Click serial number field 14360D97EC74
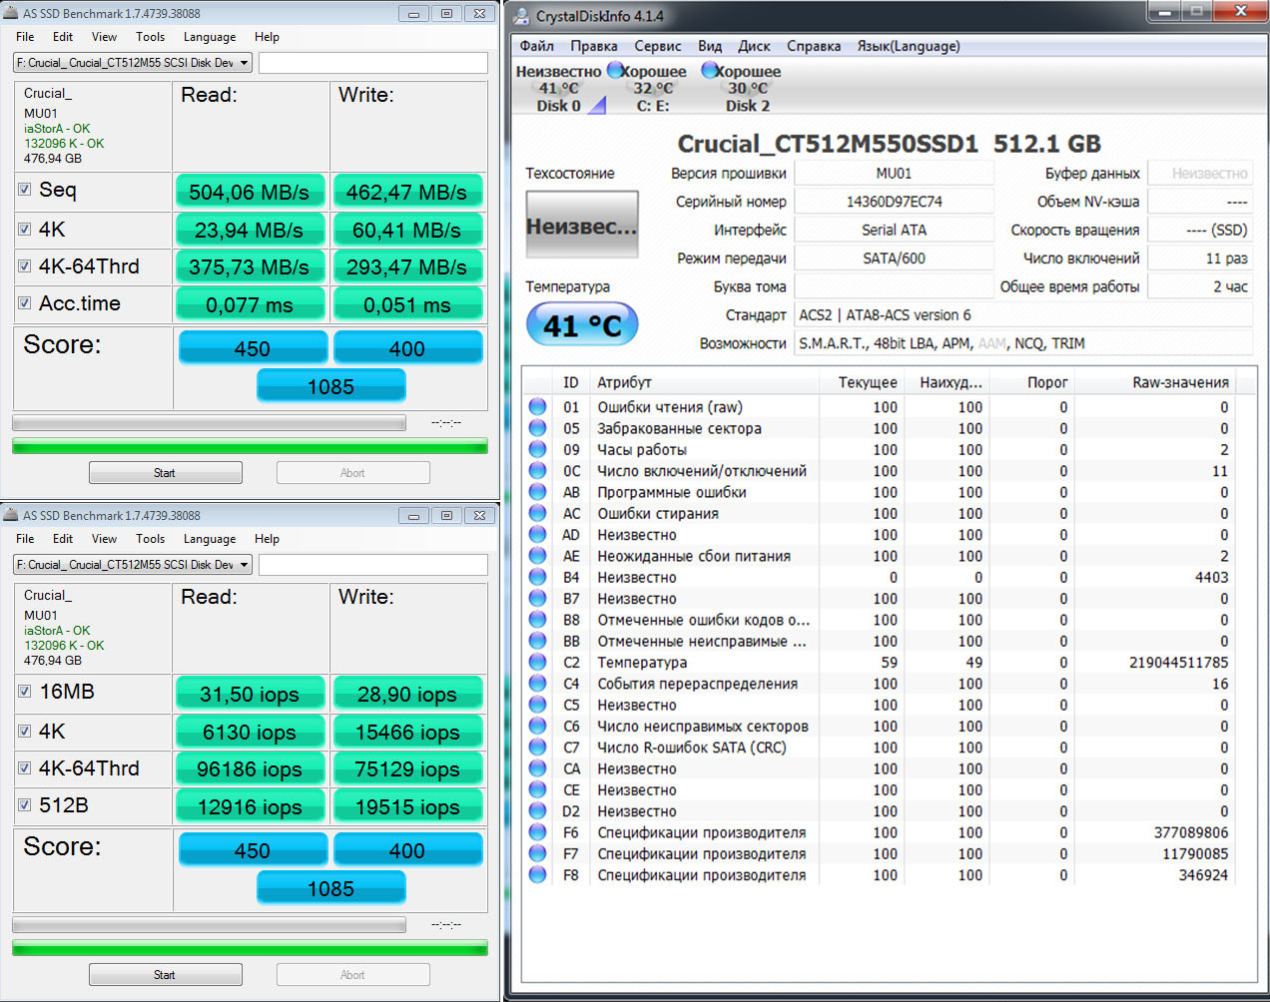 tap(895, 202)
